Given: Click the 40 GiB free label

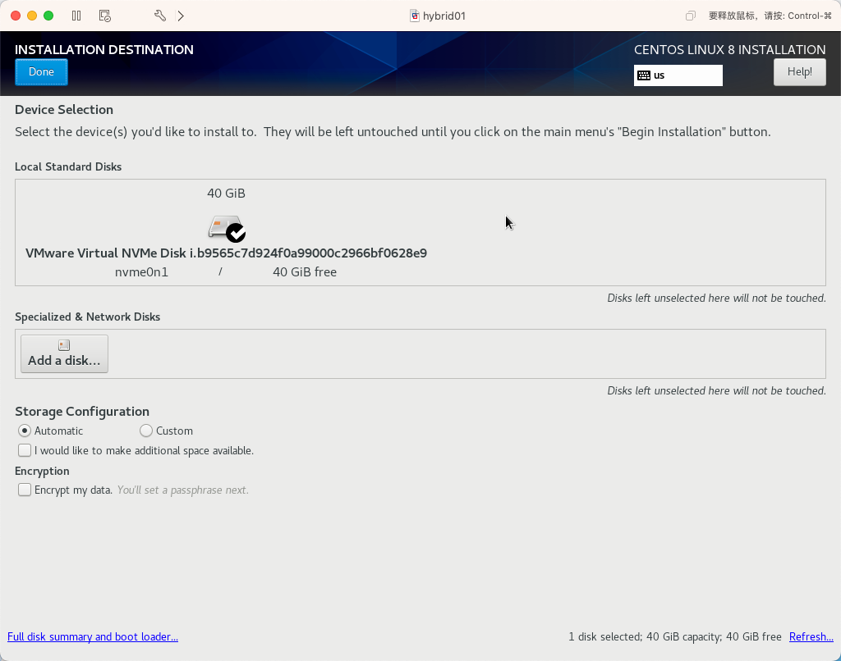Looking at the screenshot, I should click(305, 272).
